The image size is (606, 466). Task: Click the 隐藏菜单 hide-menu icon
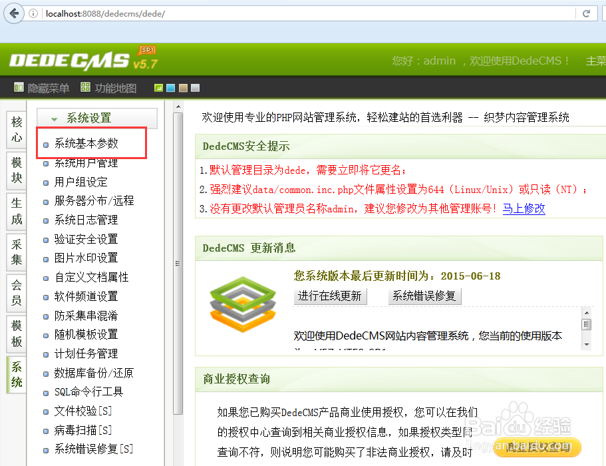[x=19, y=87]
